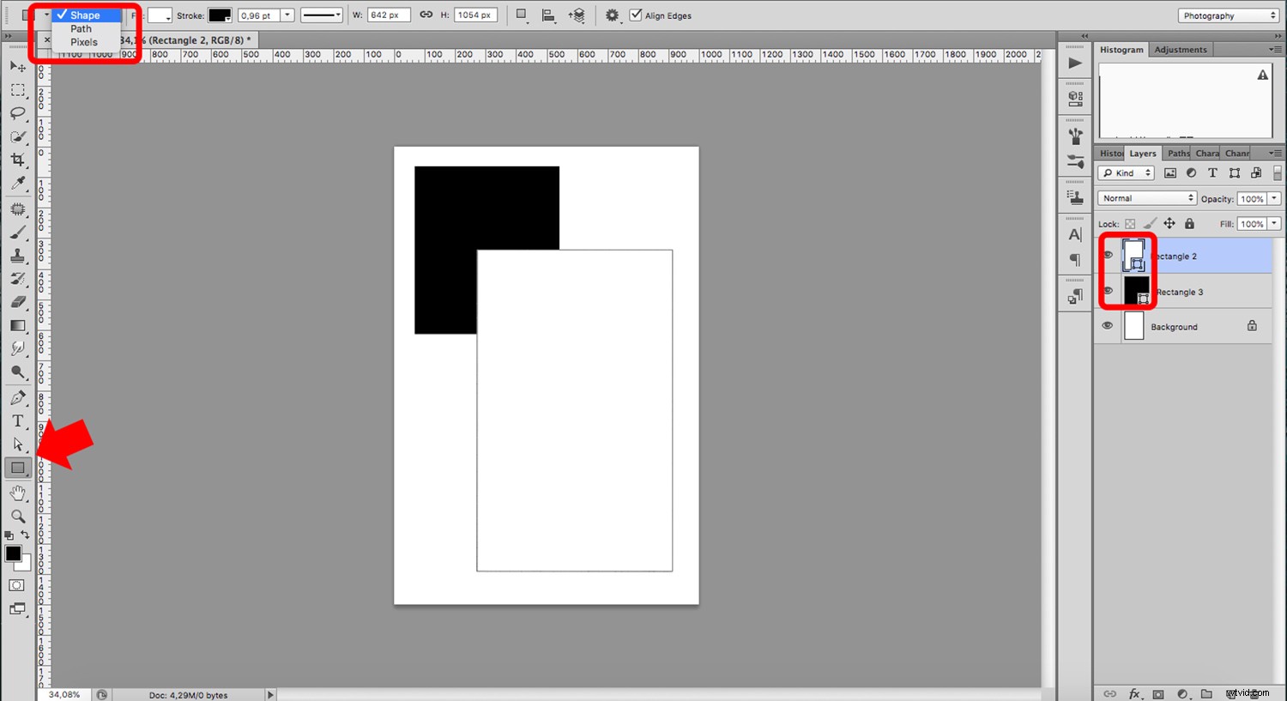Image resolution: width=1287 pixels, height=701 pixels.
Task: Hide the Background layer
Action: pos(1108,326)
